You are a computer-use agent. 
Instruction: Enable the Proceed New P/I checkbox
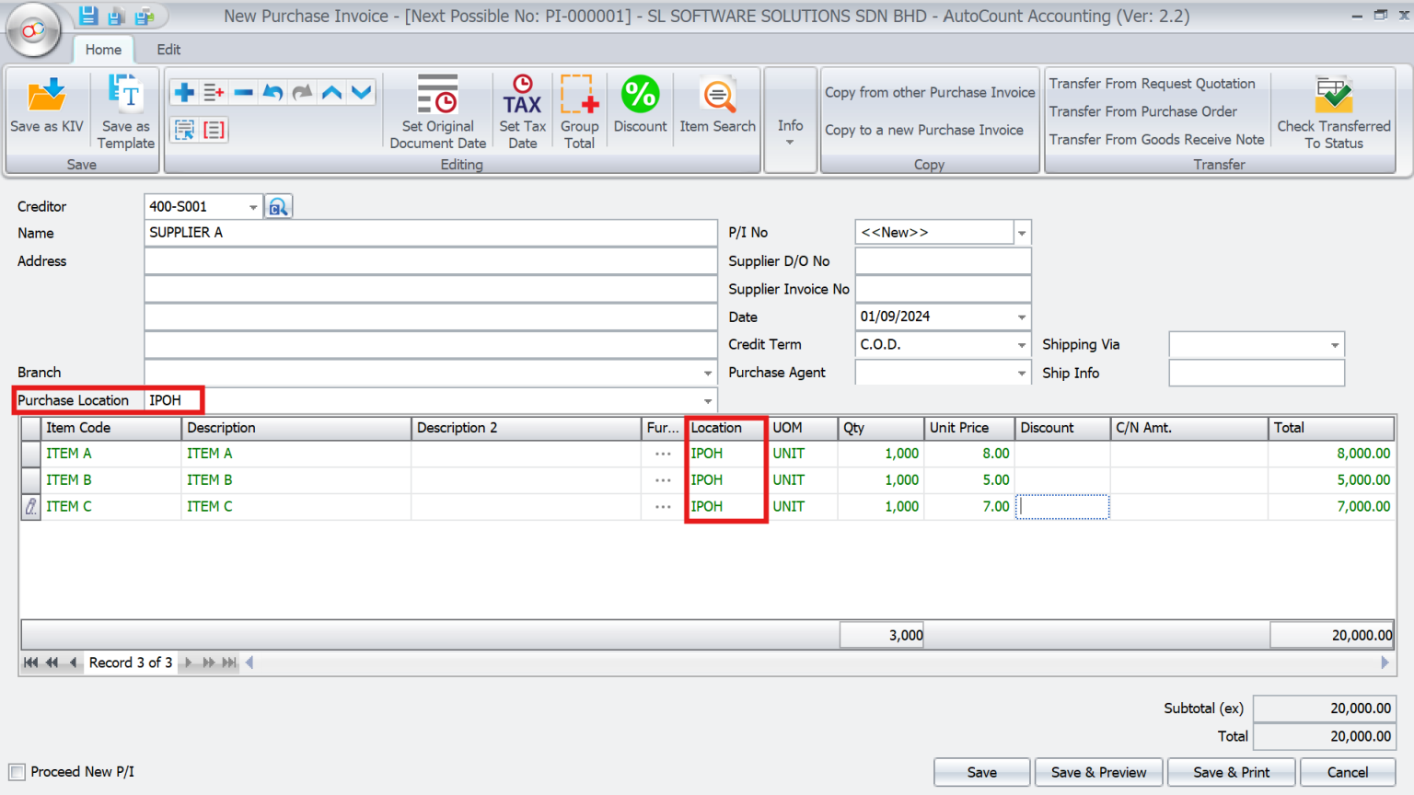point(16,771)
